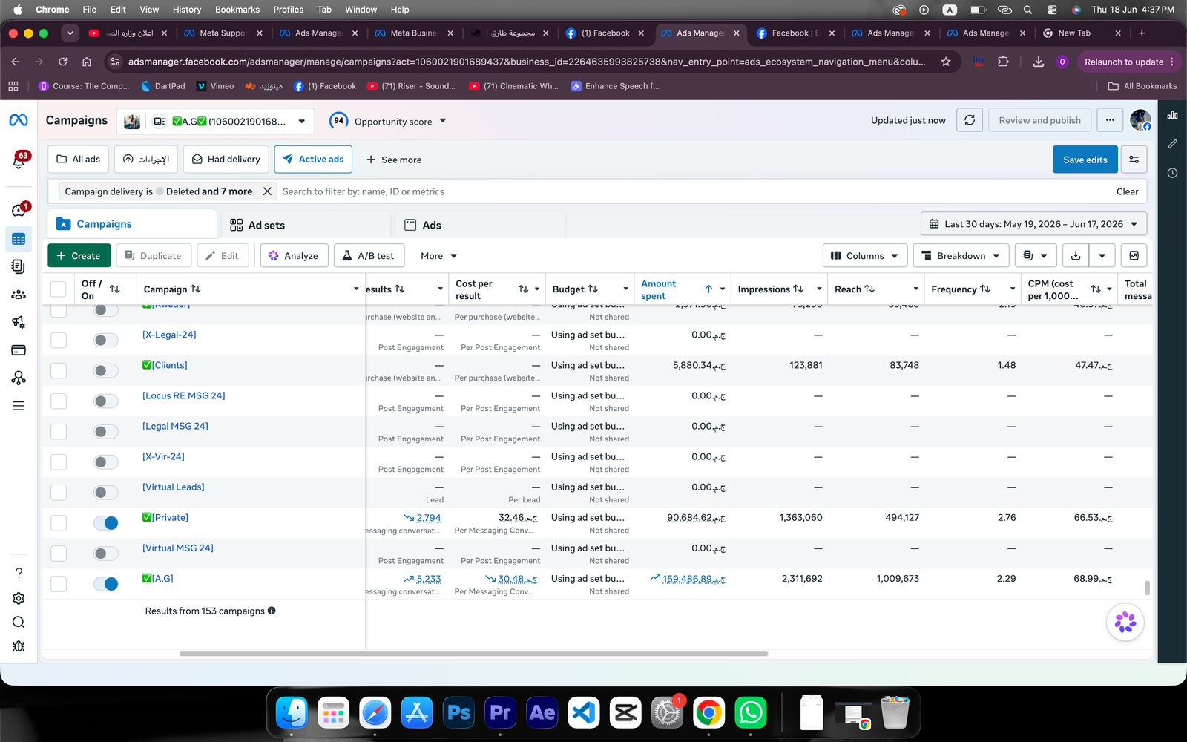The height and width of the screenshot is (742, 1187).
Task: Check the [X-Legal-24] row checkbox
Action: (59, 341)
